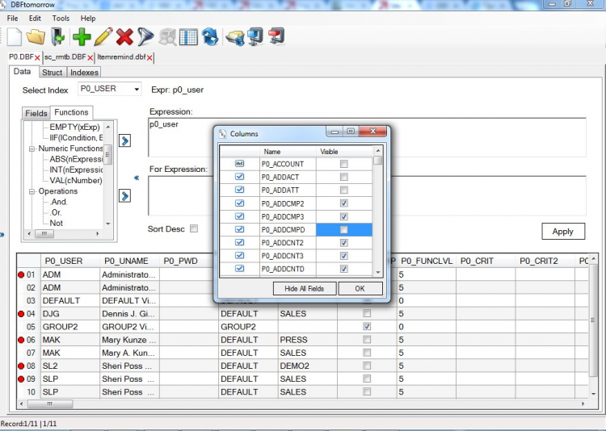Click the Hide All Fields button
The width and height of the screenshot is (606, 431).
tap(304, 289)
